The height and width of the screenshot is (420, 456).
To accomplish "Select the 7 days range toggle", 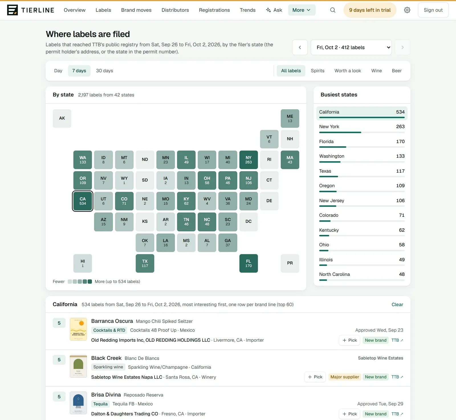I will pos(79,71).
